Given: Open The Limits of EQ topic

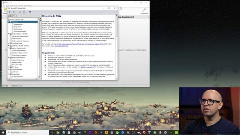Looking at the screenshot, I should (x=17, y=65).
